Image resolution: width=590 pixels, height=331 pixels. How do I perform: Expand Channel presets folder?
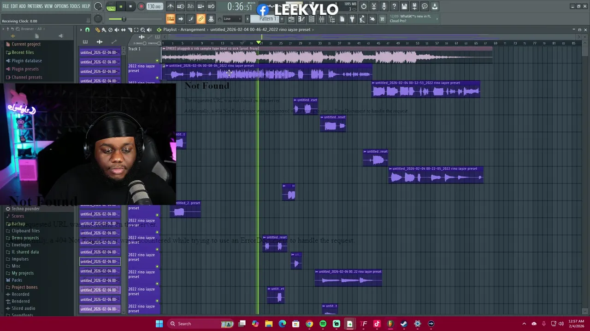click(x=27, y=77)
